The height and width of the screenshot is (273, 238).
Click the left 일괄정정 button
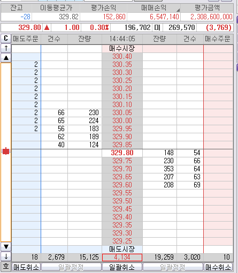click(x=71, y=267)
